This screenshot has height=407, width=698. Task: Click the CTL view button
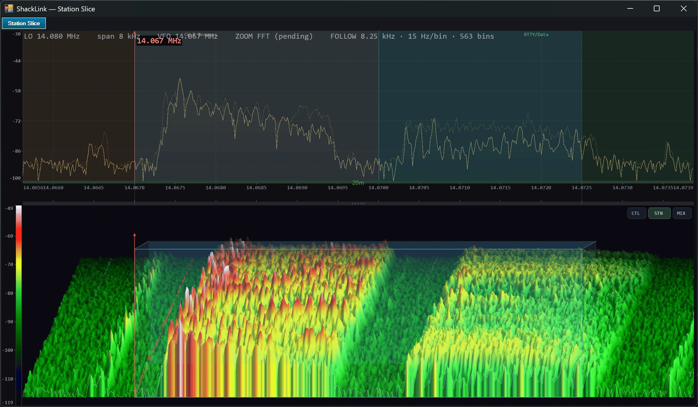point(637,213)
